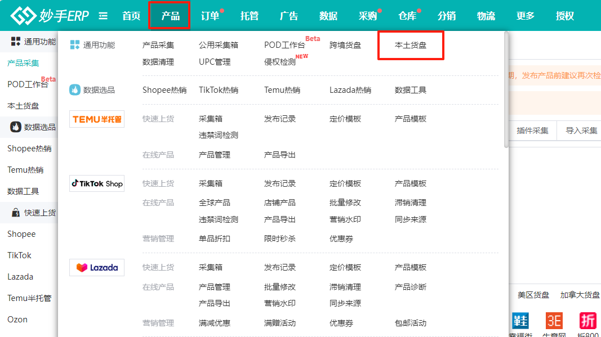Open the 更多 top menu

[x=526, y=16]
